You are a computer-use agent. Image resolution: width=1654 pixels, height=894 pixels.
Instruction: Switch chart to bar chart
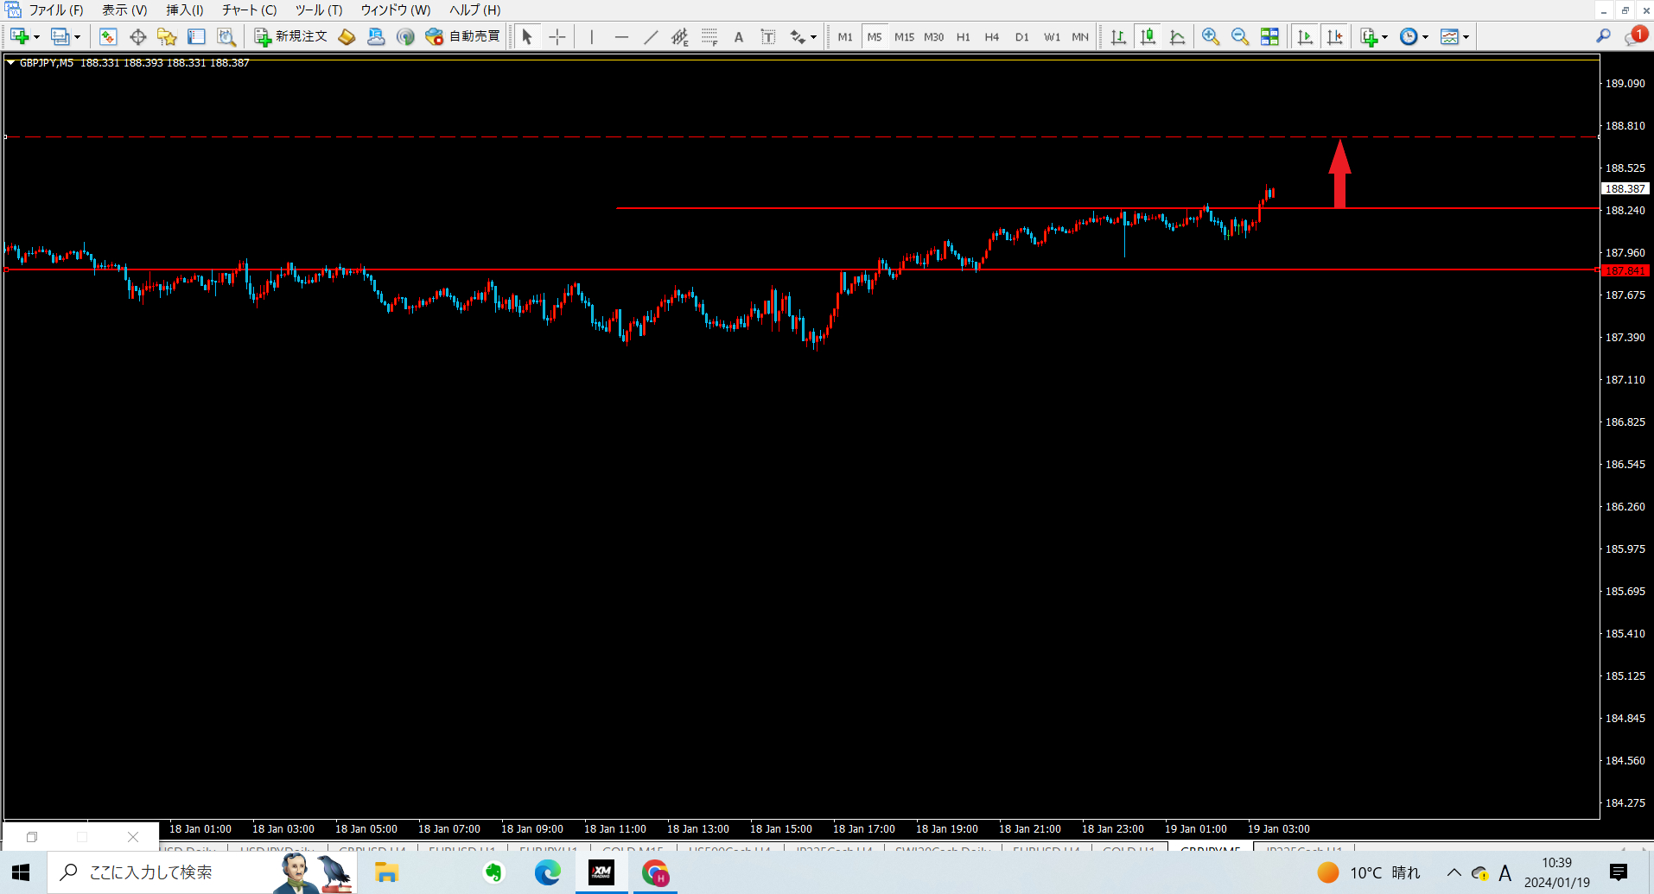coord(1118,36)
